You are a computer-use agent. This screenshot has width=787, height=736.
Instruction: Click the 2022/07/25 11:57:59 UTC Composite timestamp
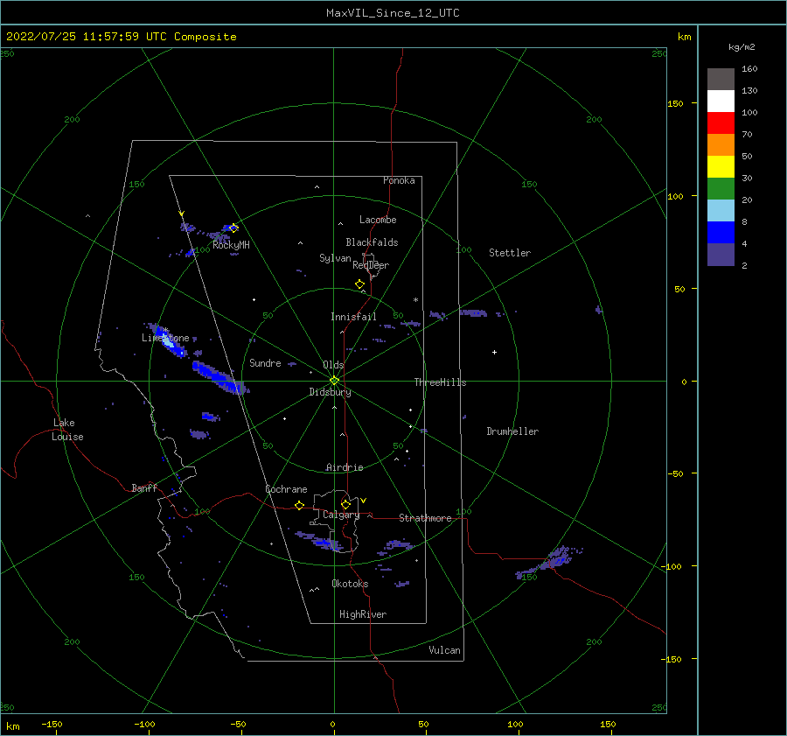click(x=121, y=37)
